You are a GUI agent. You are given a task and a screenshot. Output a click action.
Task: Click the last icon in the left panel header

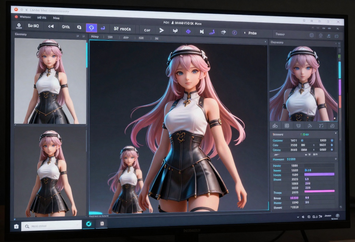click(x=84, y=36)
